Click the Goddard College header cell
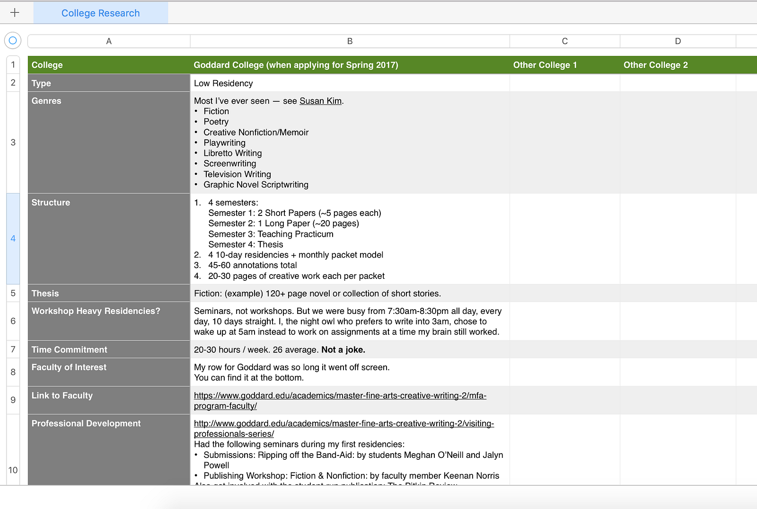The height and width of the screenshot is (509, 757). (x=350, y=65)
